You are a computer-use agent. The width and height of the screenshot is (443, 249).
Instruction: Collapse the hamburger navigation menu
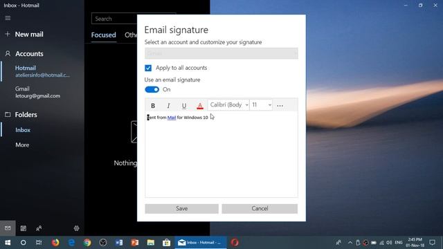tap(8, 18)
